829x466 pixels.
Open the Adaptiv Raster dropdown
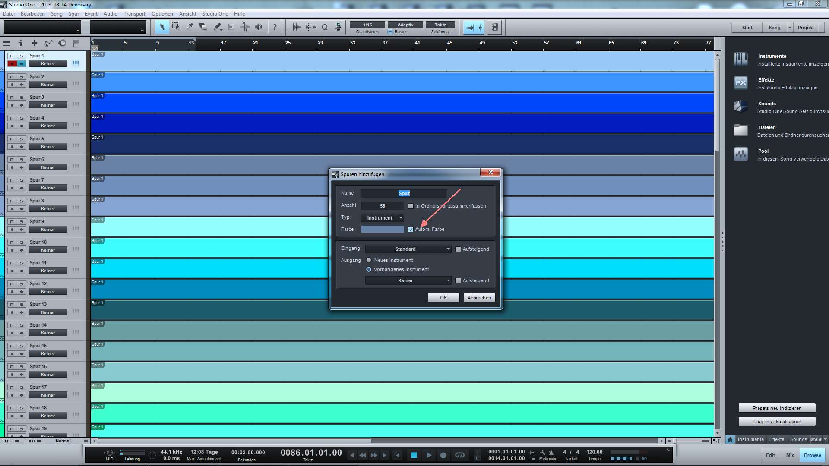[x=405, y=25]
